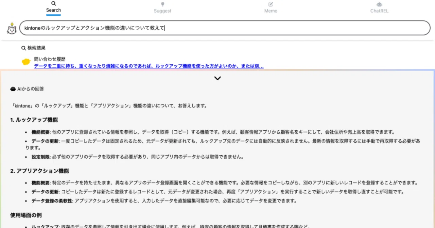Collapse the AI answer panel with chevron

[217, 78]
